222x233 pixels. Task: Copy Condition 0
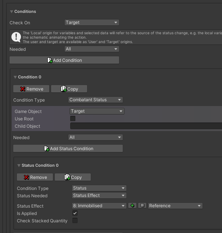(69, 89)
